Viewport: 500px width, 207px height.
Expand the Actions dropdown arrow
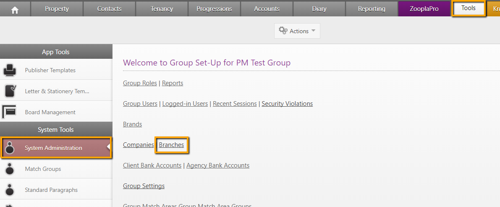coord(313,31)
